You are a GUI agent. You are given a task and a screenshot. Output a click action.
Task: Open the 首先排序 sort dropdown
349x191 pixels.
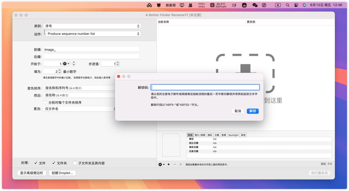coord(80,88)
